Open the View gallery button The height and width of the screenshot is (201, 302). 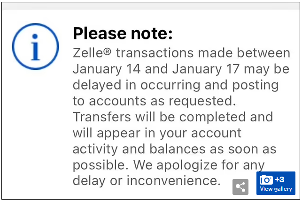point(276,183)
